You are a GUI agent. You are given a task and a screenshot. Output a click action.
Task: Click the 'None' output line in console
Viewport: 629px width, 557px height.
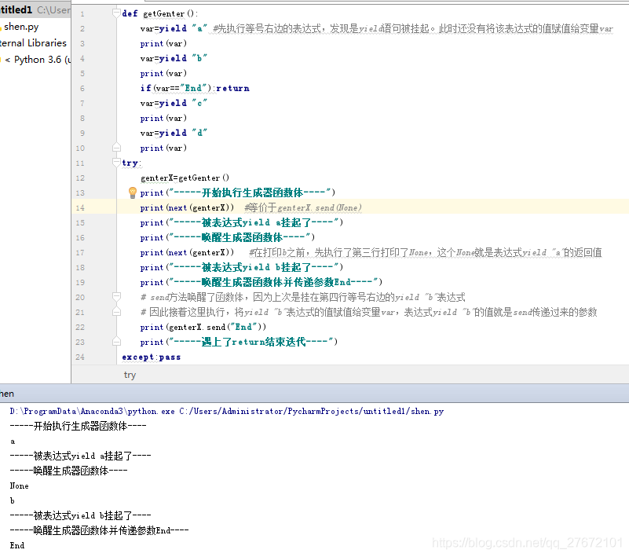[x=19, y=486]
